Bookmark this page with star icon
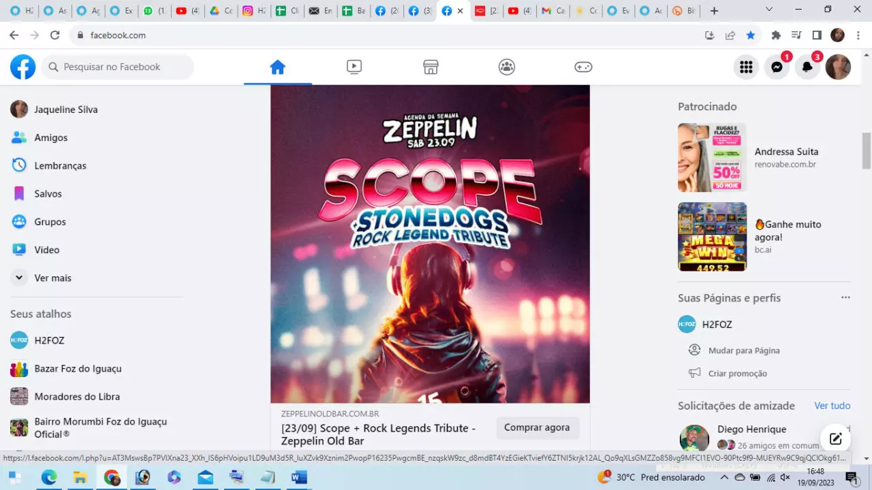The image size is (872, 490). tap(751, 35)
